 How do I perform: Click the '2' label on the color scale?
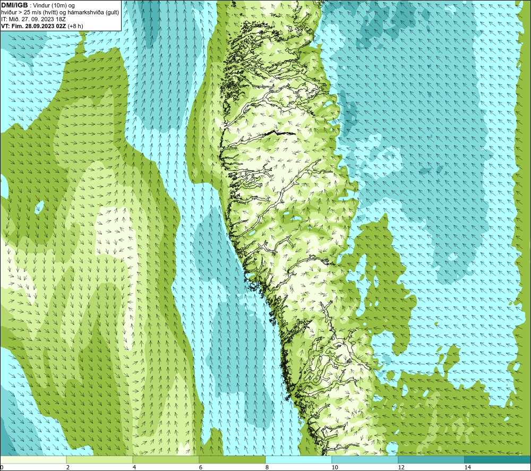click(x=68, y=467)
